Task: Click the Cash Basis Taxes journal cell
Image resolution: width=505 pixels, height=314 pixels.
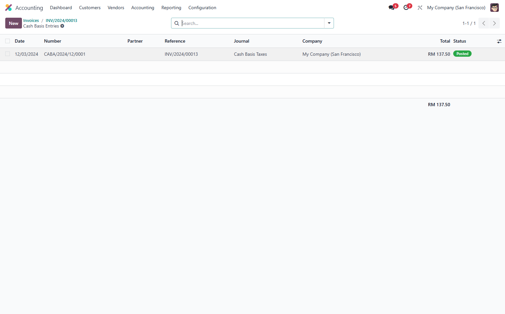Action: click(x=250, y=54)
